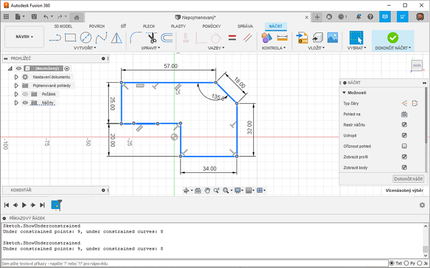
Task: Play the timeline
Action: pyautogui.click(x=24, y=205)
